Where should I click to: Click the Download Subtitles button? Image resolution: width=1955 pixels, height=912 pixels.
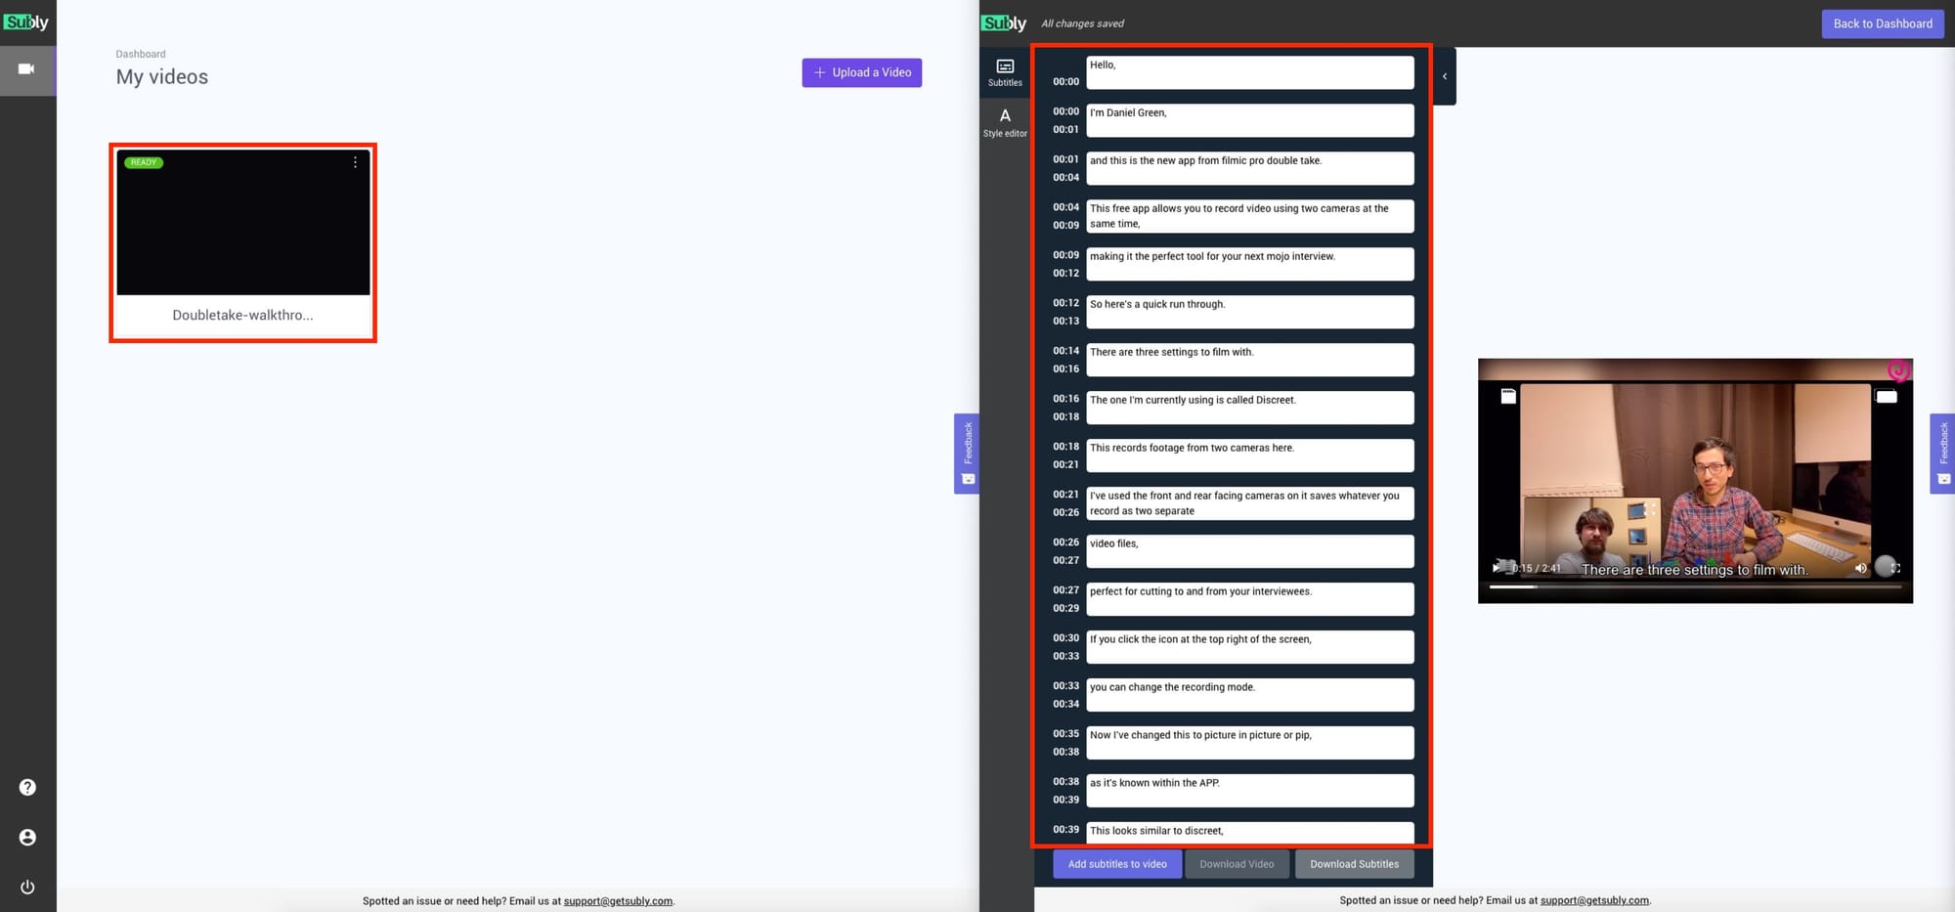click(x=1354, y=864)
